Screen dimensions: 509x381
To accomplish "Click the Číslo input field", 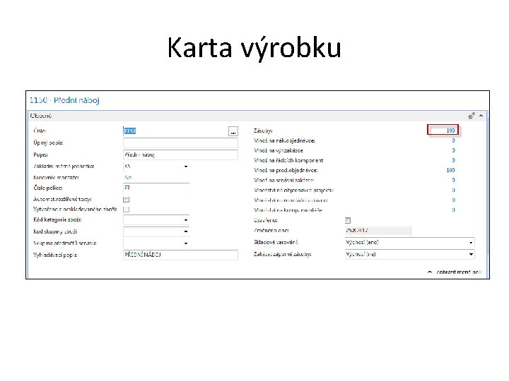I will point(175,131).
